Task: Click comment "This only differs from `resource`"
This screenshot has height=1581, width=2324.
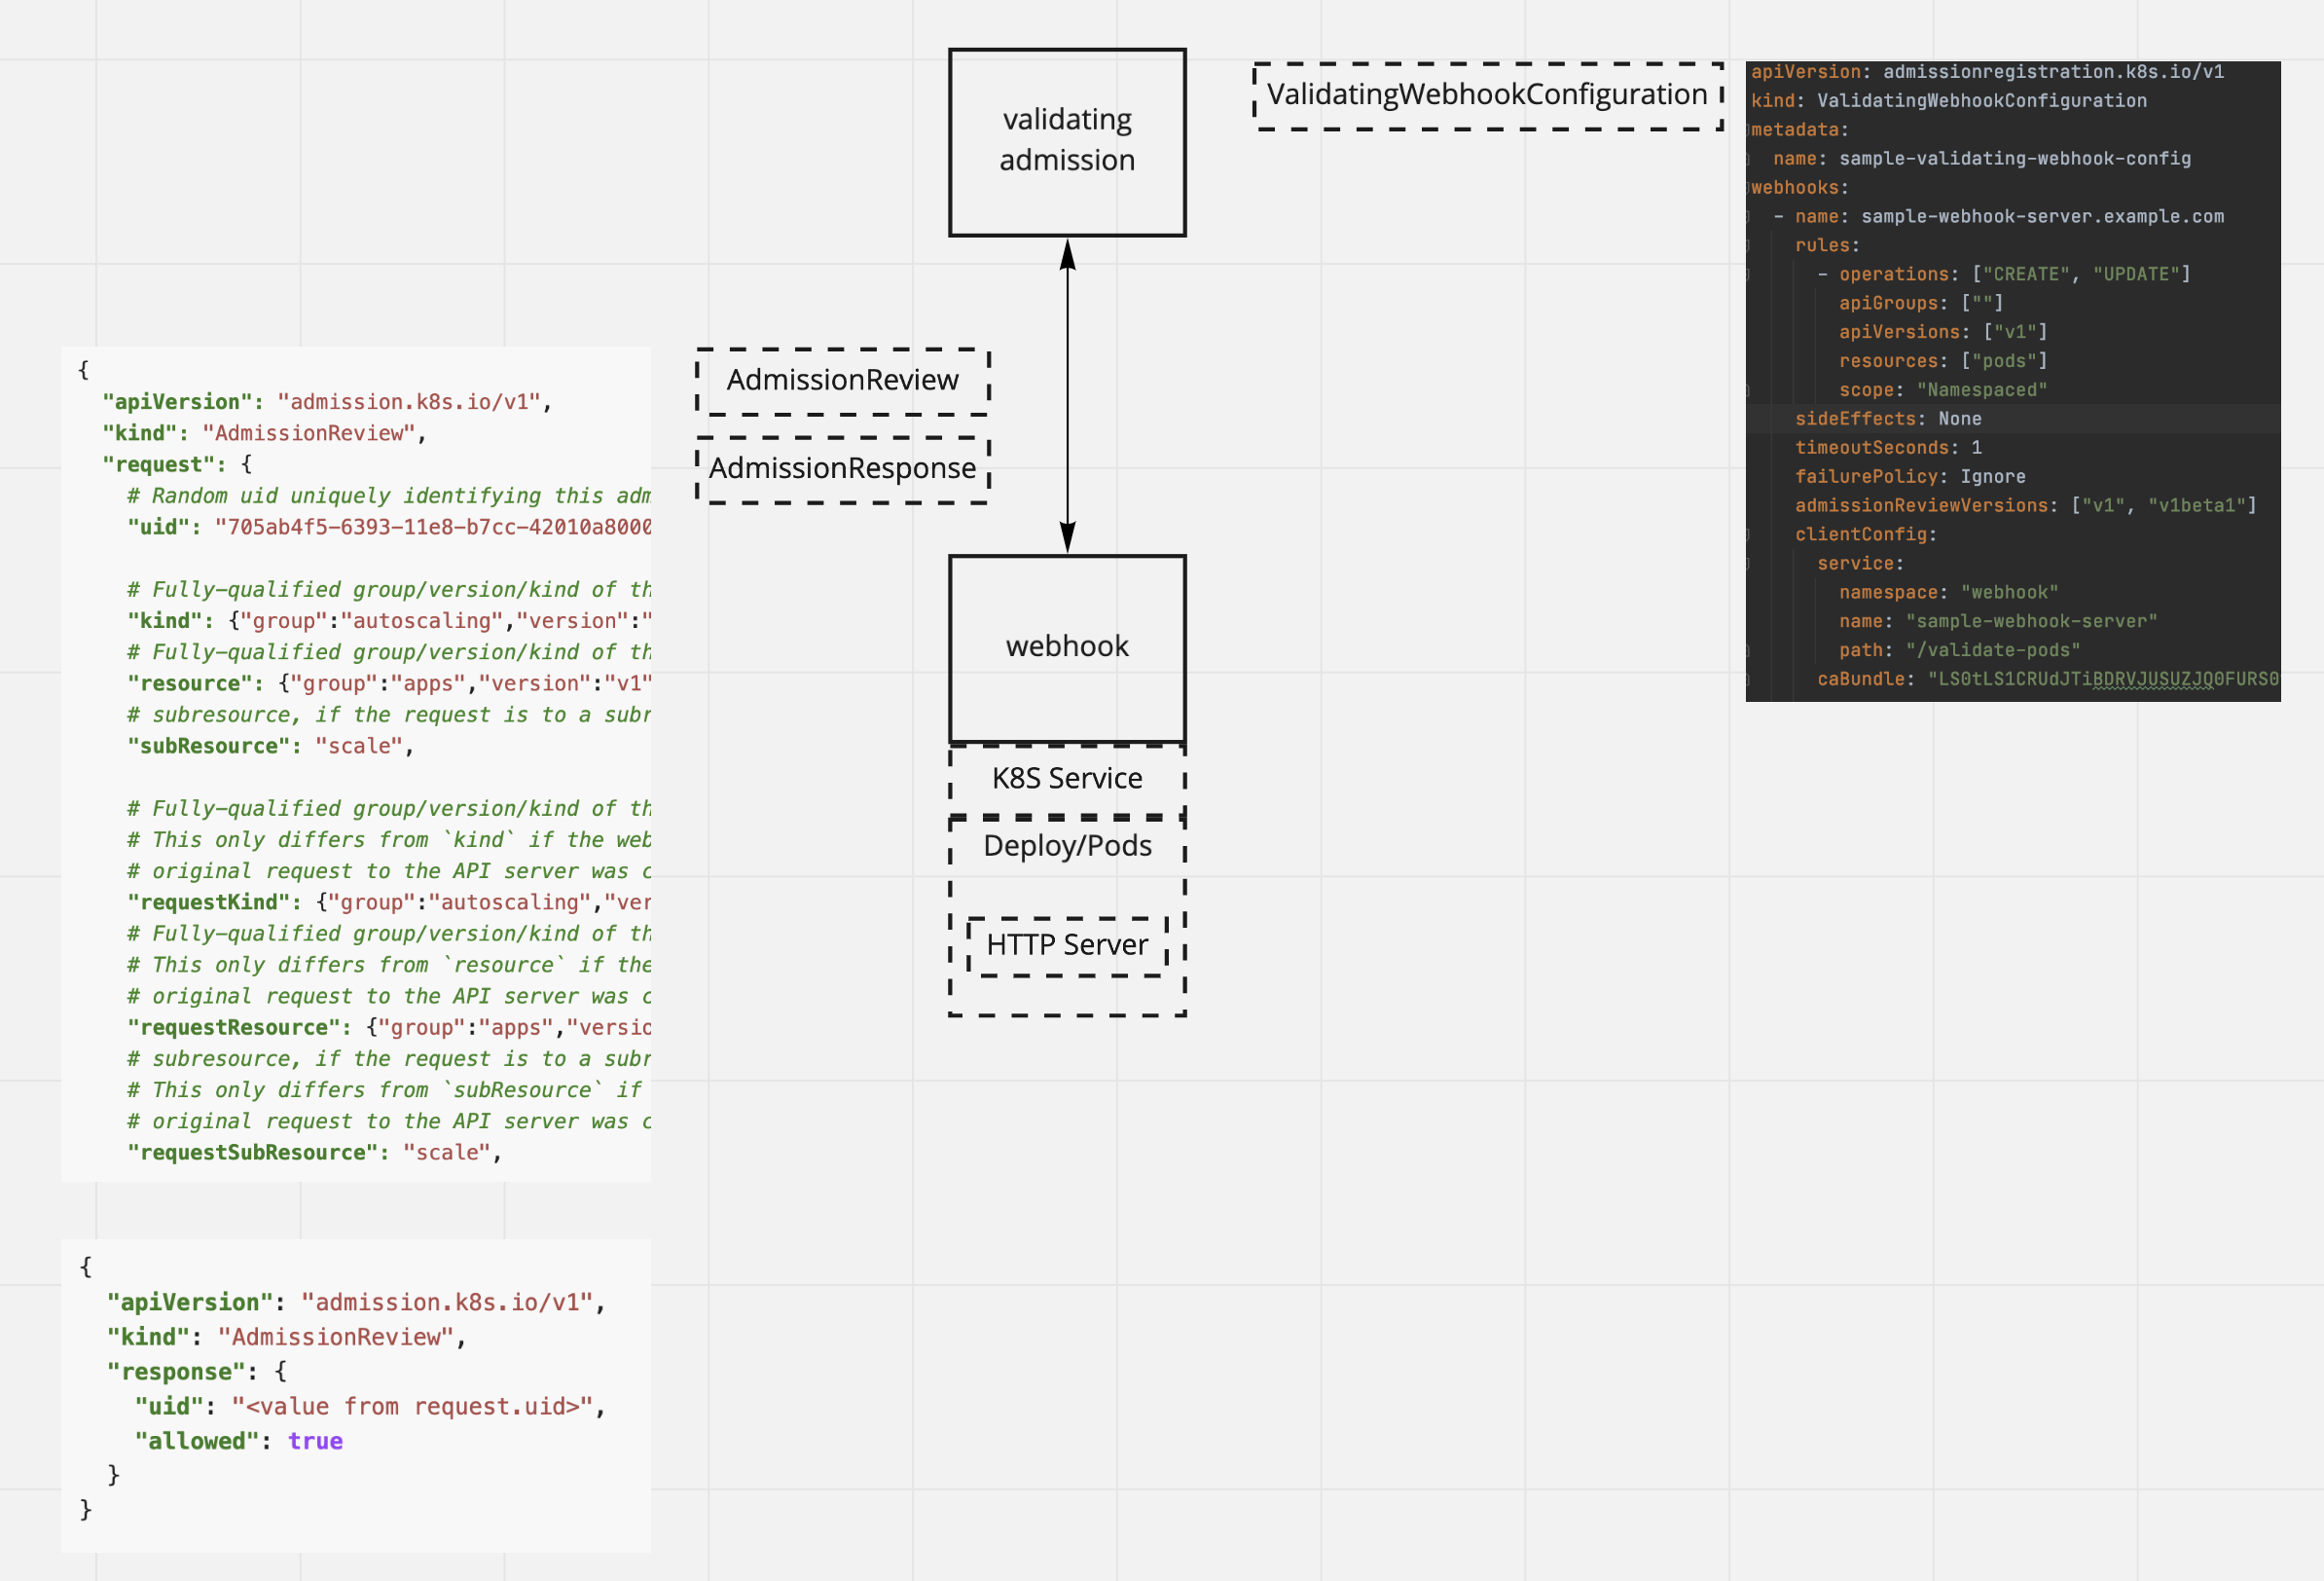Action: (389, 966)
